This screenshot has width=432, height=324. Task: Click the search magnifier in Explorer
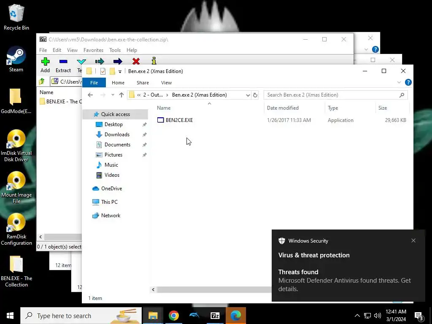[402, 95]
